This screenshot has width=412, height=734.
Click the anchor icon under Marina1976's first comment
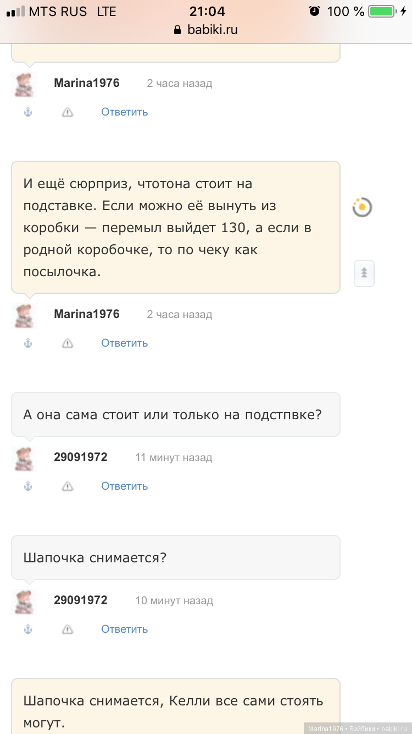point(27,112)
